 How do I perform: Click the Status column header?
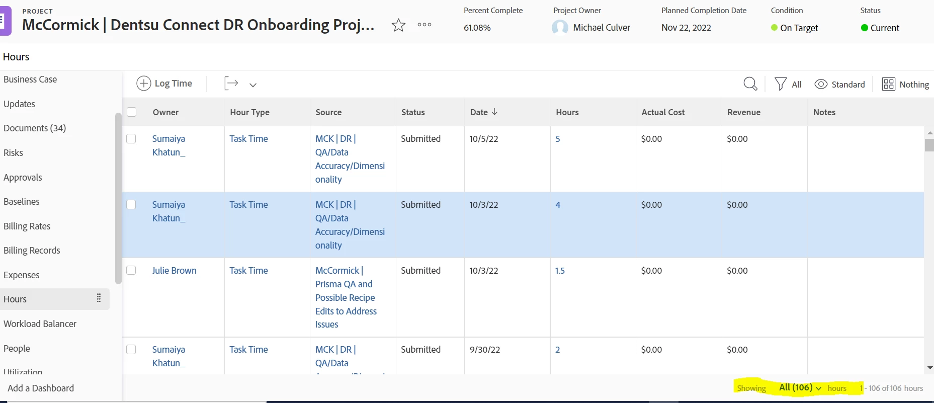413,112
